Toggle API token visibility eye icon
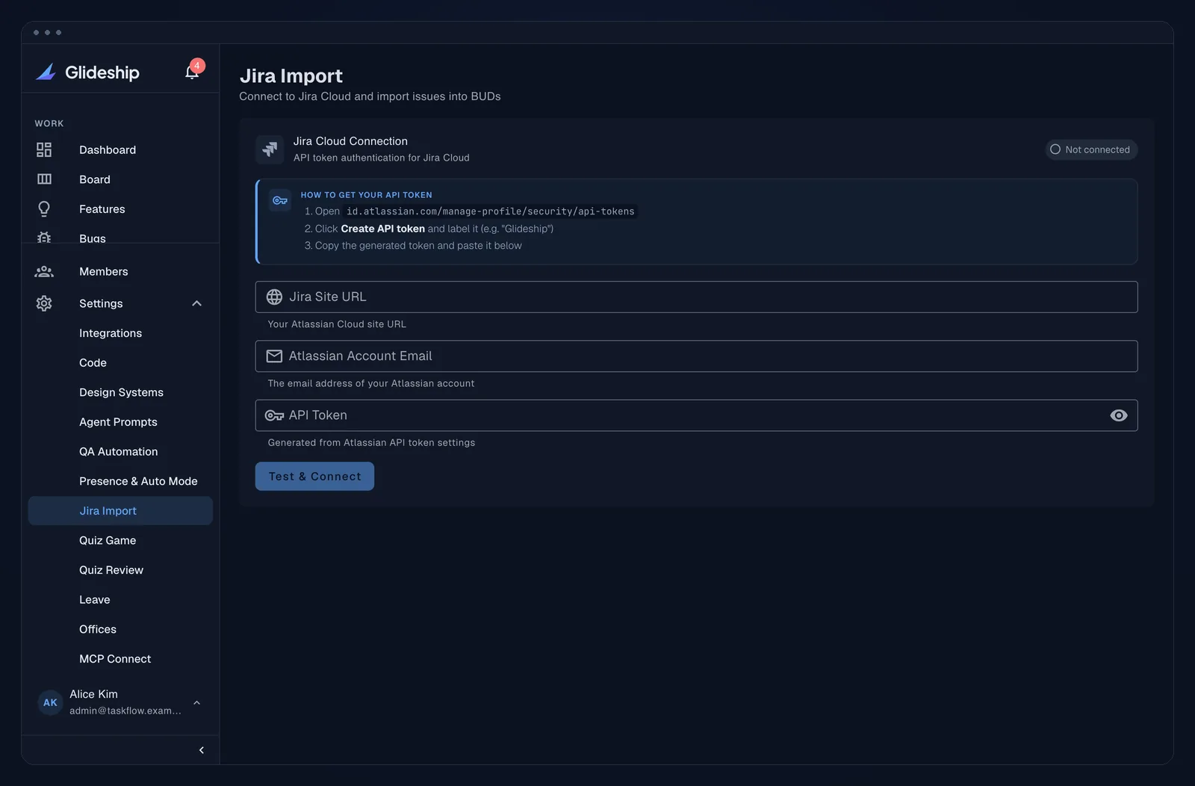 [x=1119, y=415]
